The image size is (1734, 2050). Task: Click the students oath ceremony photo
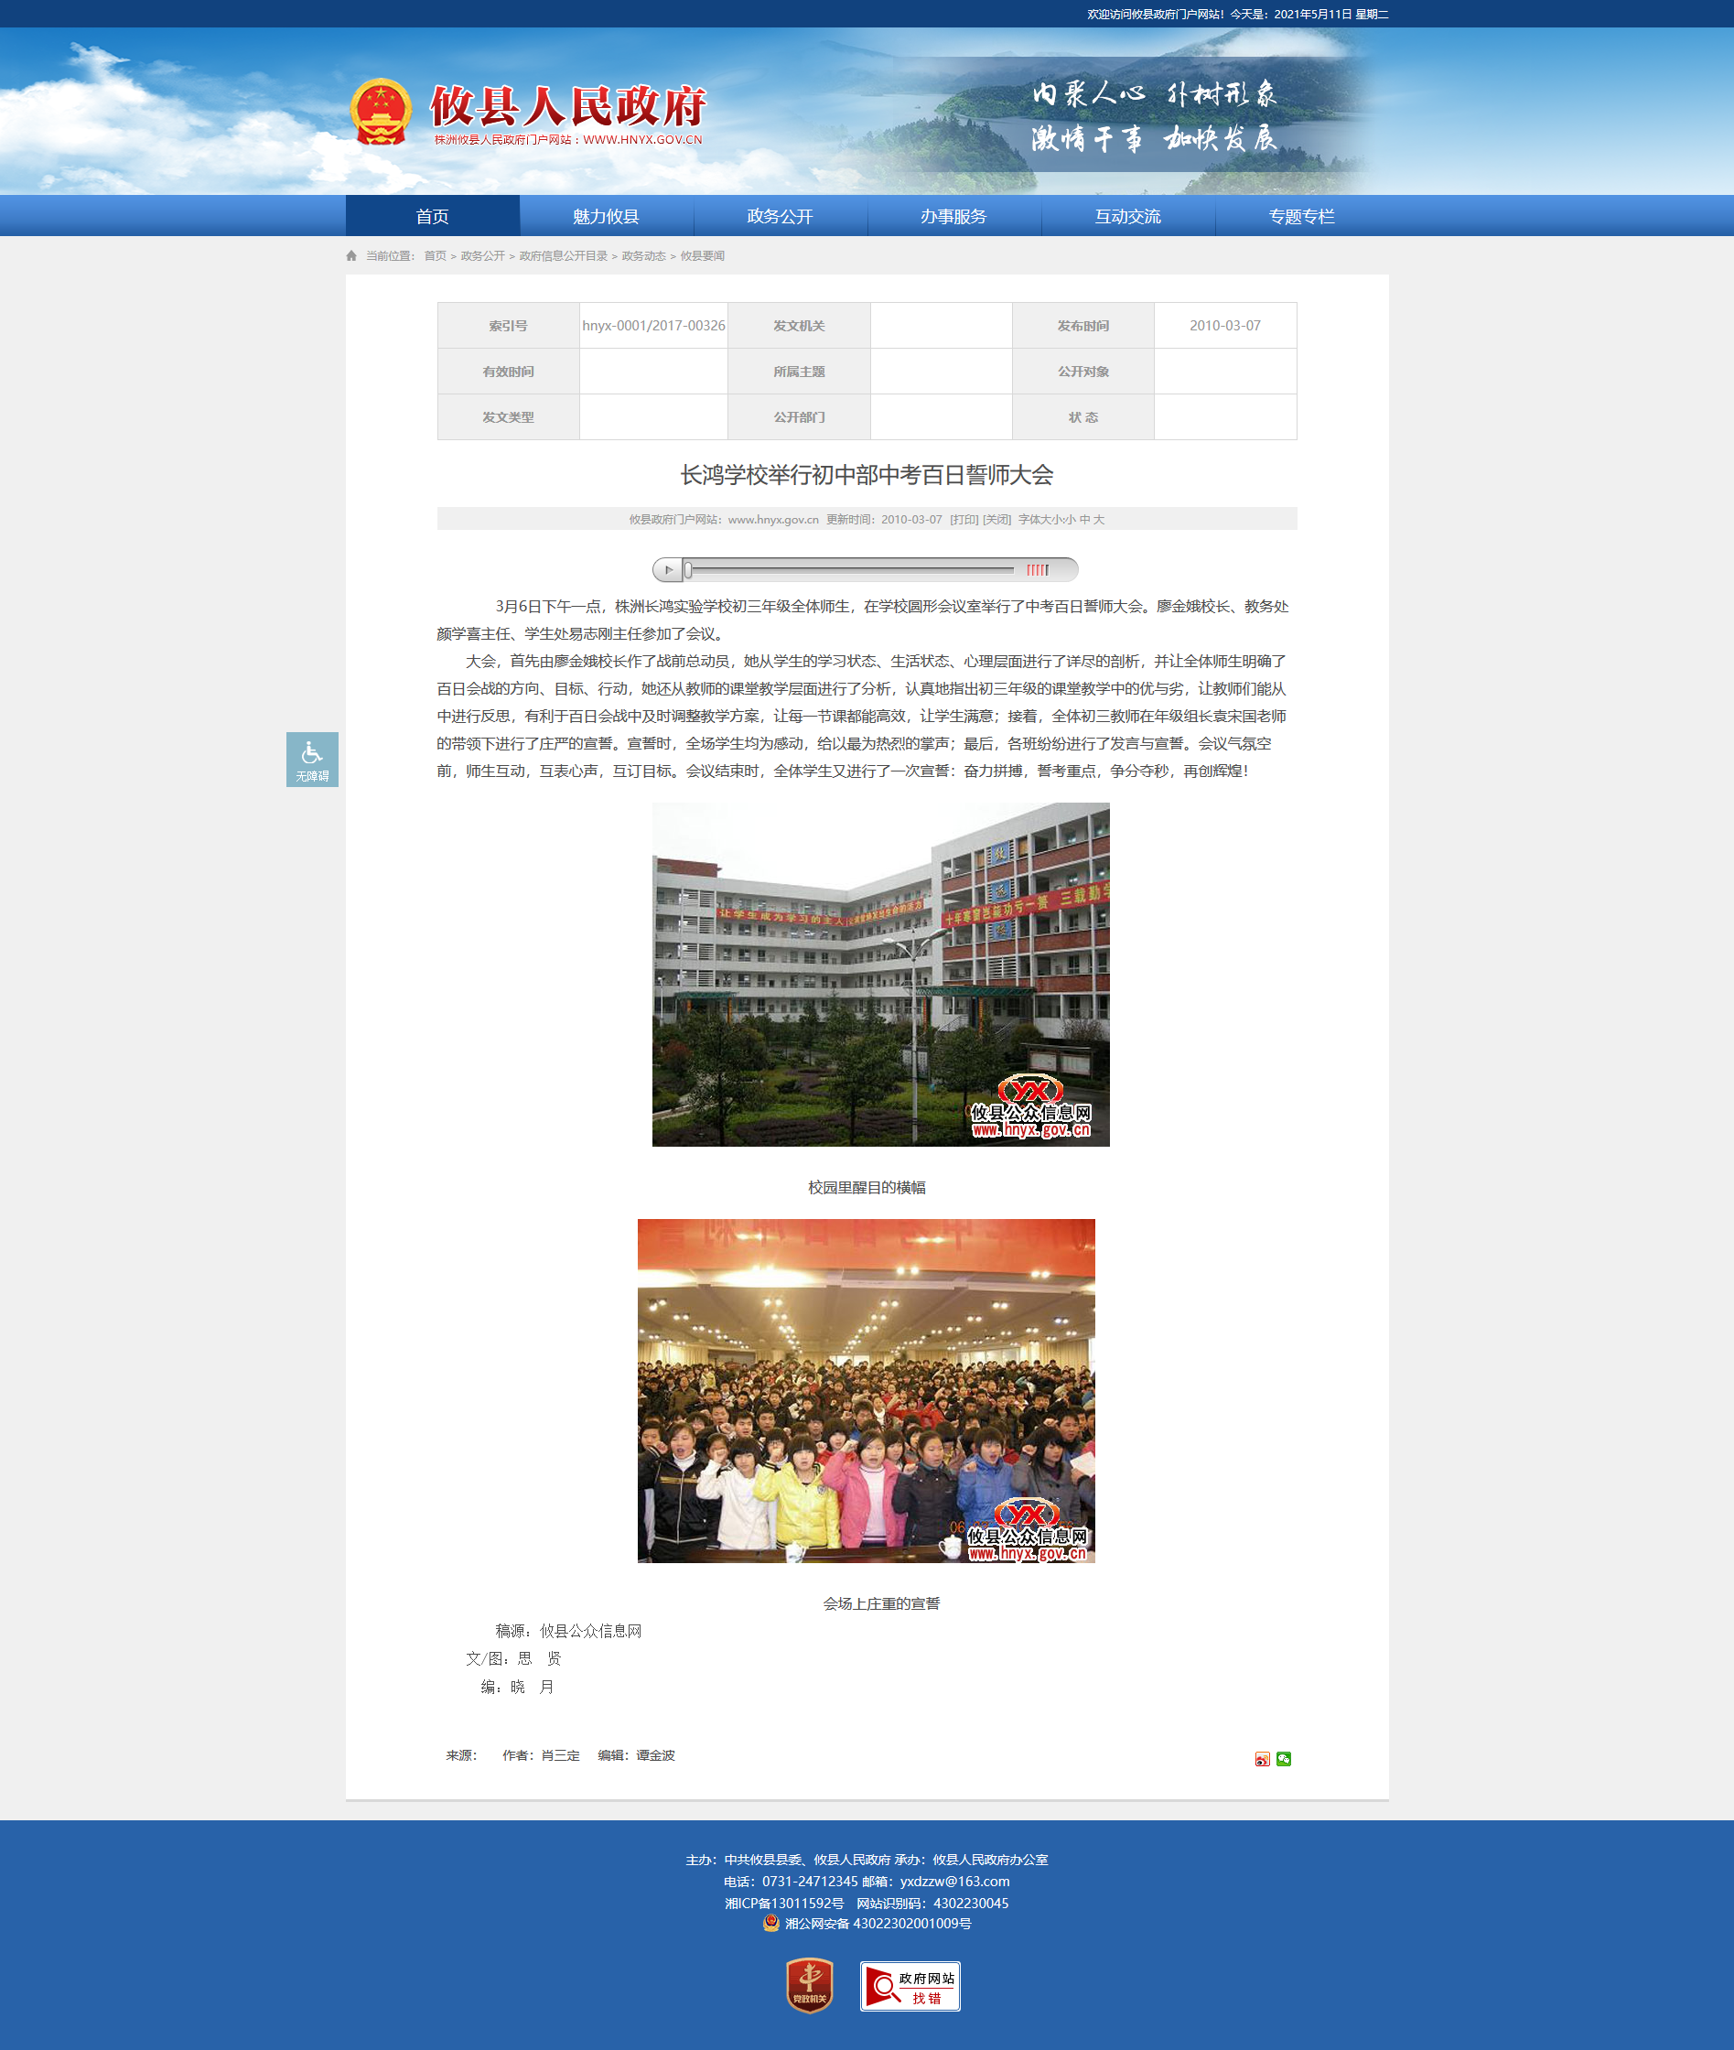(x=865, y=1390)
